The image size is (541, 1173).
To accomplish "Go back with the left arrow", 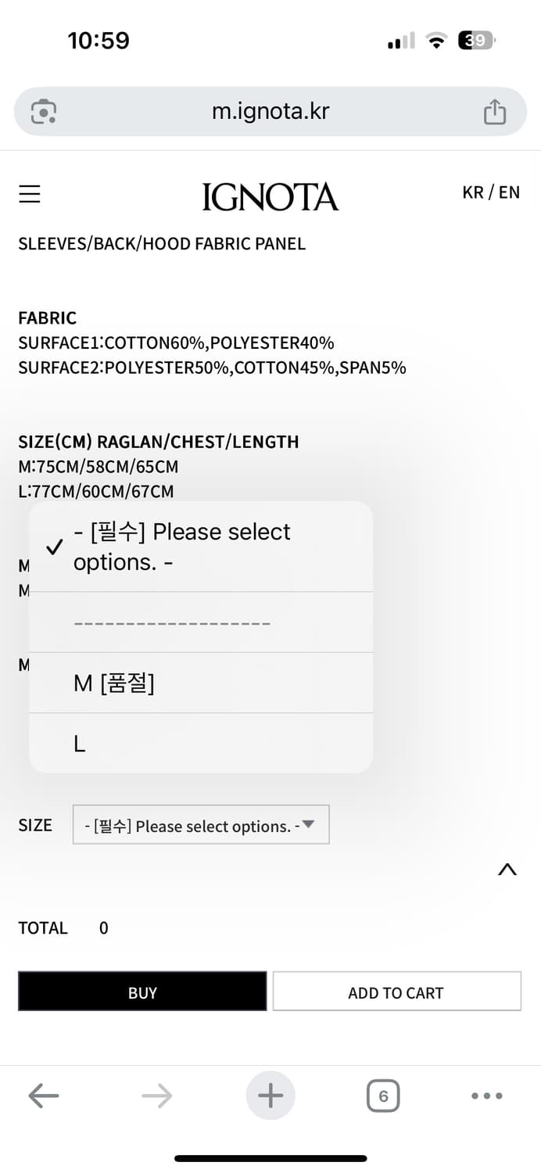I will 44,1096.
